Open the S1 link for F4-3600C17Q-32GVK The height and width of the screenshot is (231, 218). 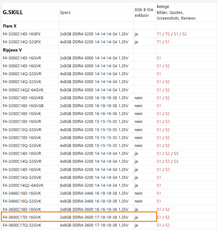pyautogui.click(x=159, y=225)
